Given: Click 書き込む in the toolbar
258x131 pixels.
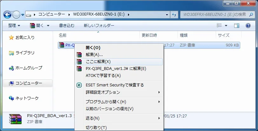Looking at the screenshot, I should 67,25.
